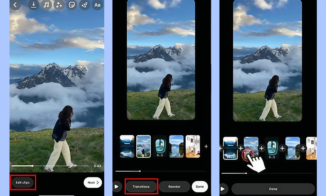Select the 25.6 lake clip in the right screen
Screen dimensions: 326x196
pos(293,148)
